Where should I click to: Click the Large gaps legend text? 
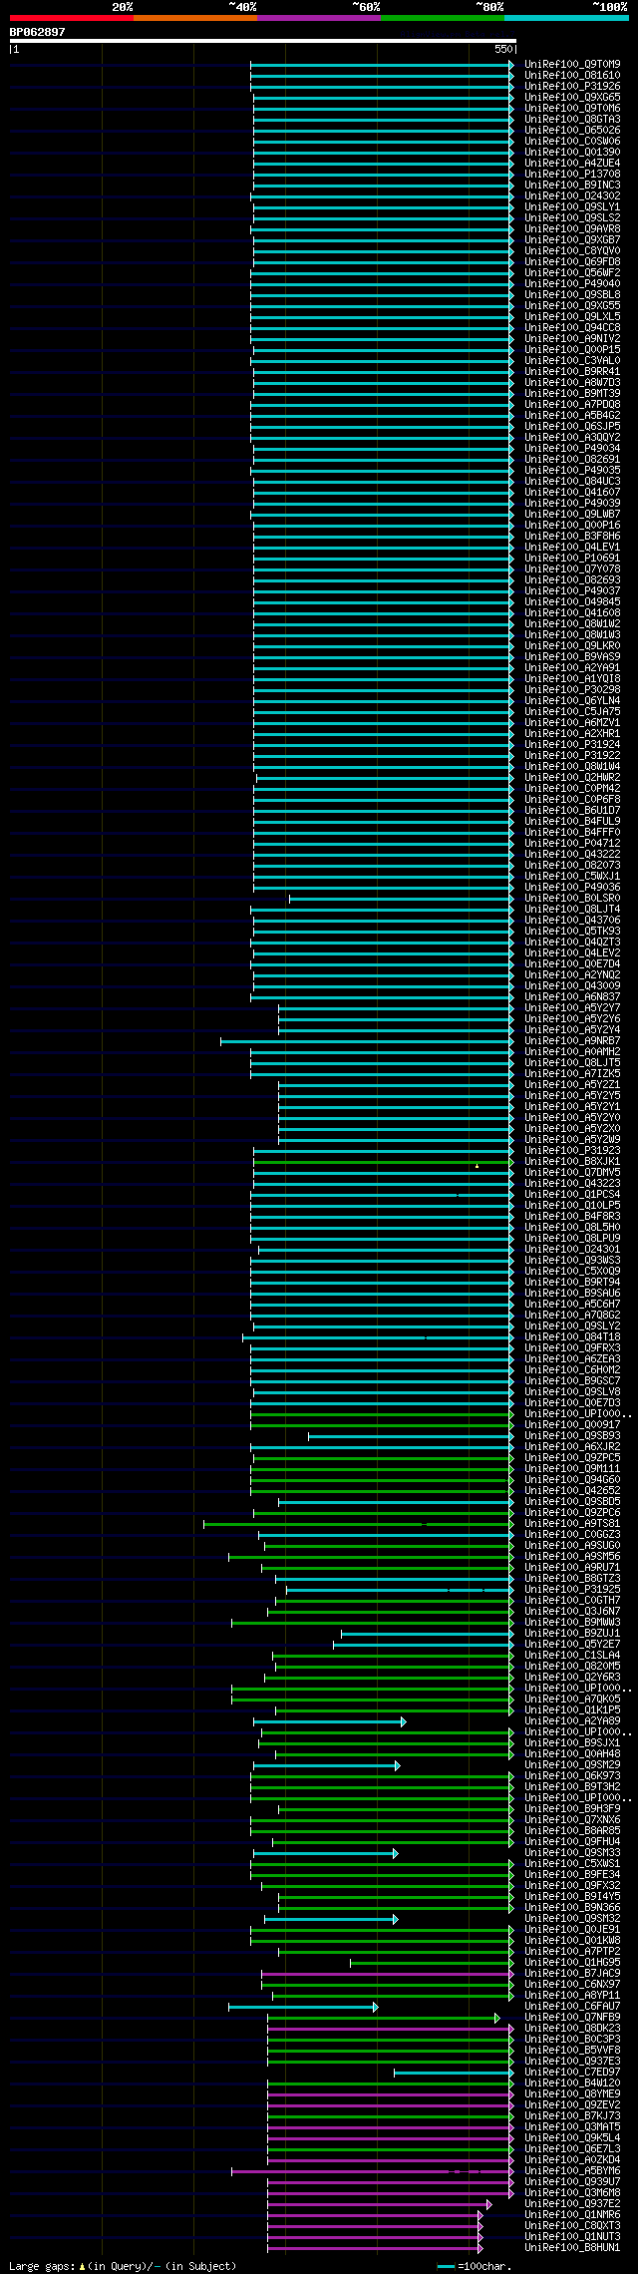[123, 2267]
